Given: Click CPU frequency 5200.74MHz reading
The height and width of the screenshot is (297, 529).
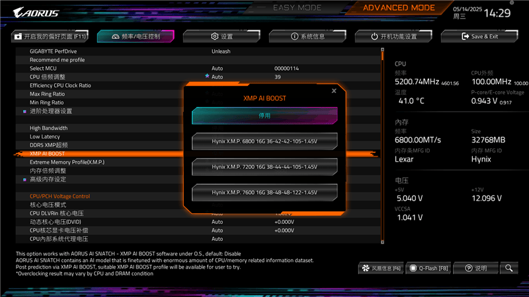Looking at the screenshot, I should 417,82.
